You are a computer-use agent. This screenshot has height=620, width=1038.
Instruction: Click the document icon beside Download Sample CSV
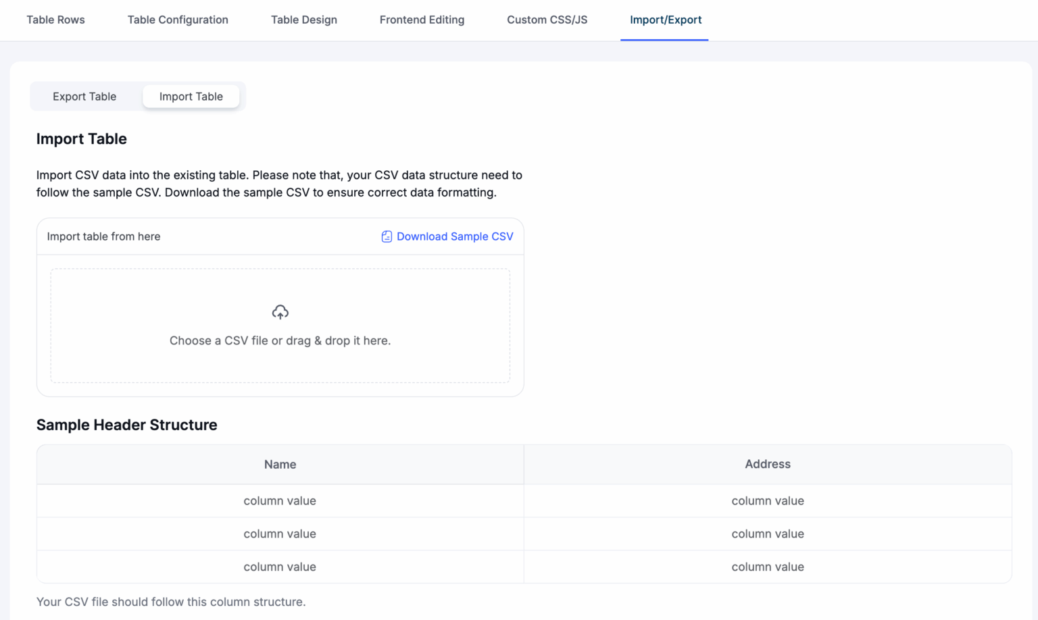click(x=386, y=236)
